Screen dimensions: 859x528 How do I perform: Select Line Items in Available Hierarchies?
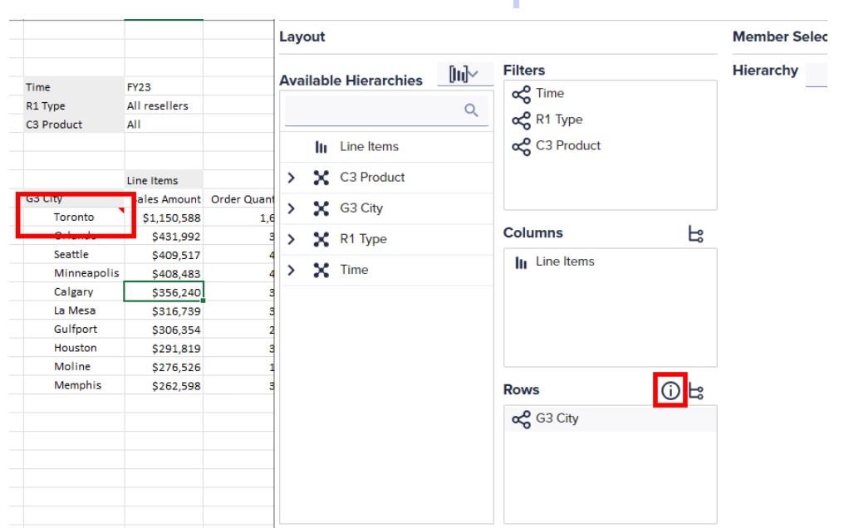point(369,147)
